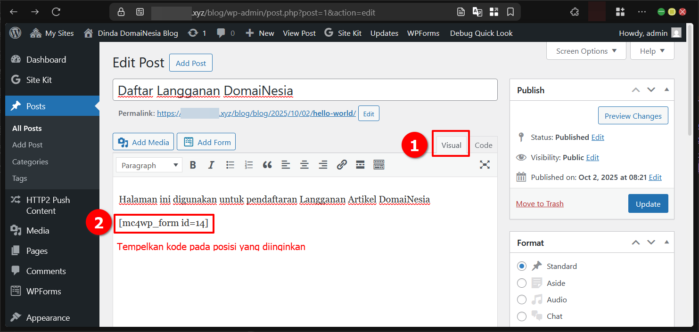Open WPForms from the admin sidebar

click(42, 291)
